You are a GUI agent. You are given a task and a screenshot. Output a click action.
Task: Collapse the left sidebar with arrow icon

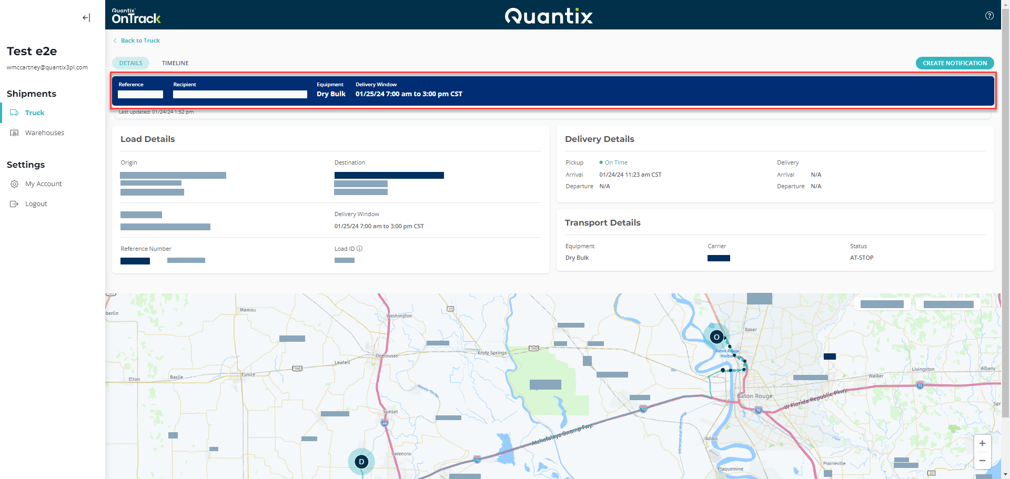[86, 18]
